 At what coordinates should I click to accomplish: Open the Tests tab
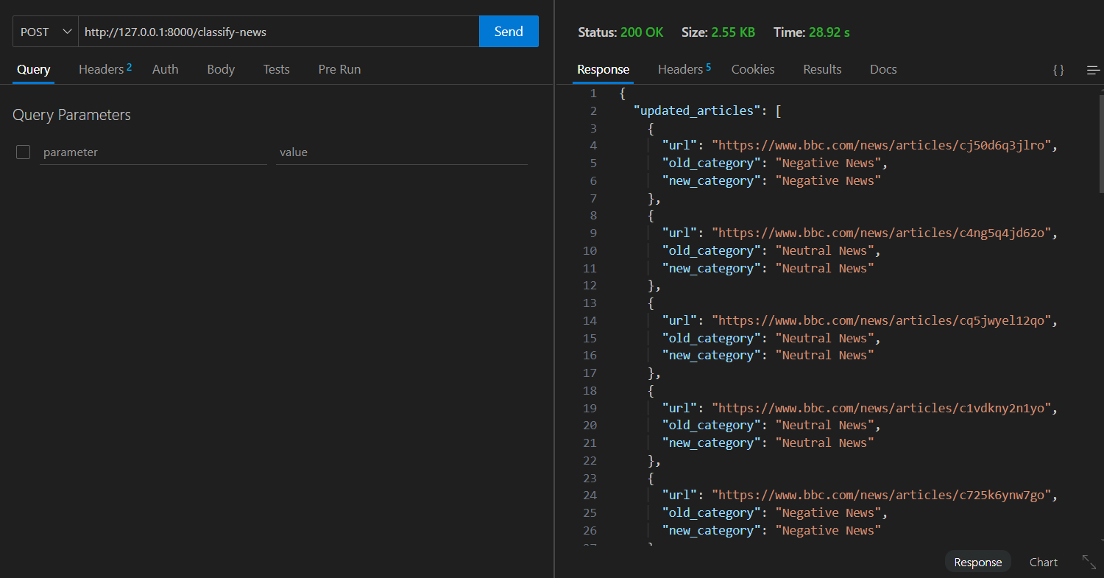click(x=277, y=69)
